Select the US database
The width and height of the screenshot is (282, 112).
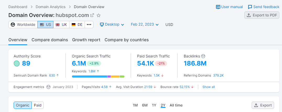tap(46, 25)
